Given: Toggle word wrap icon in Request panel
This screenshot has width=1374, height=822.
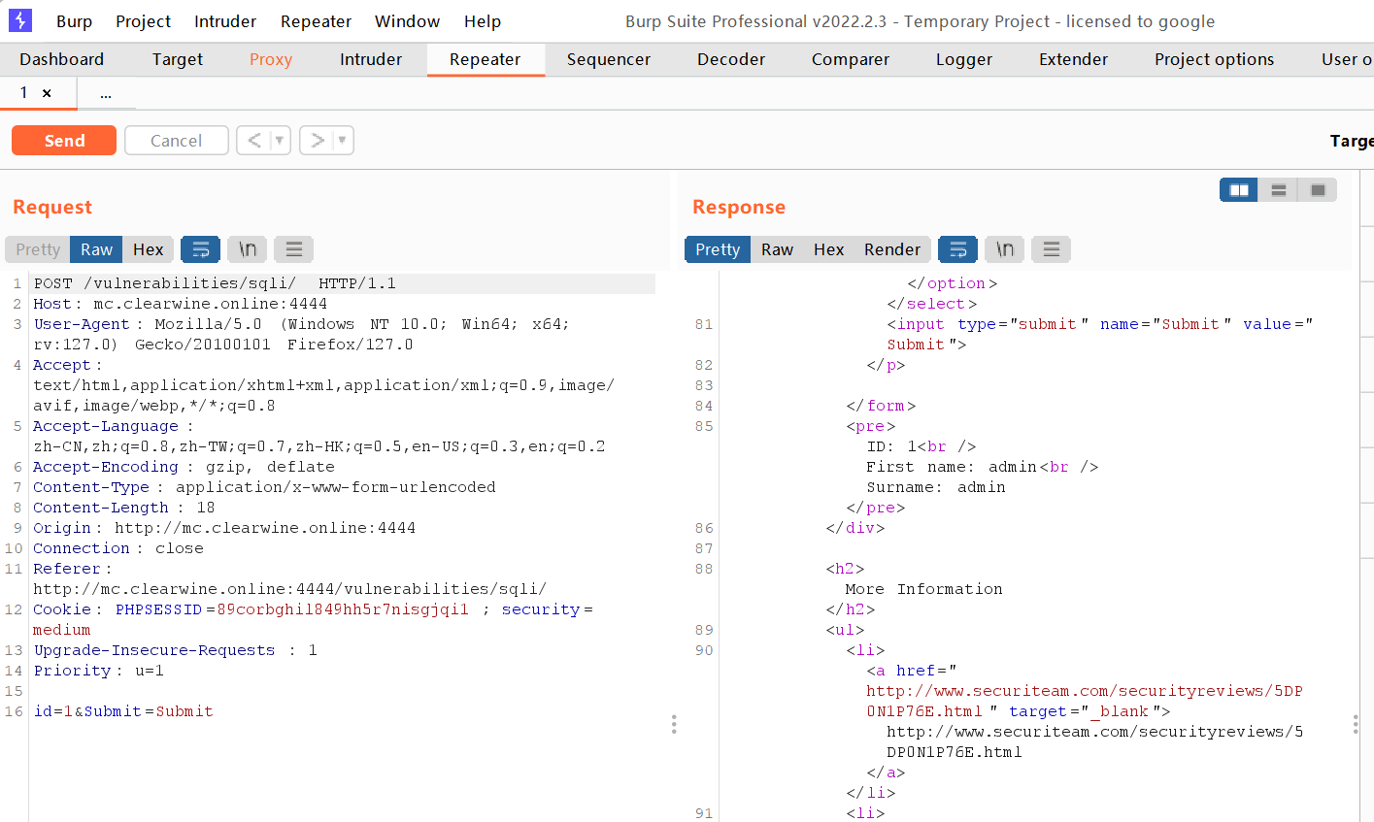Looking at the screenshot, I should tap(201, 249).
